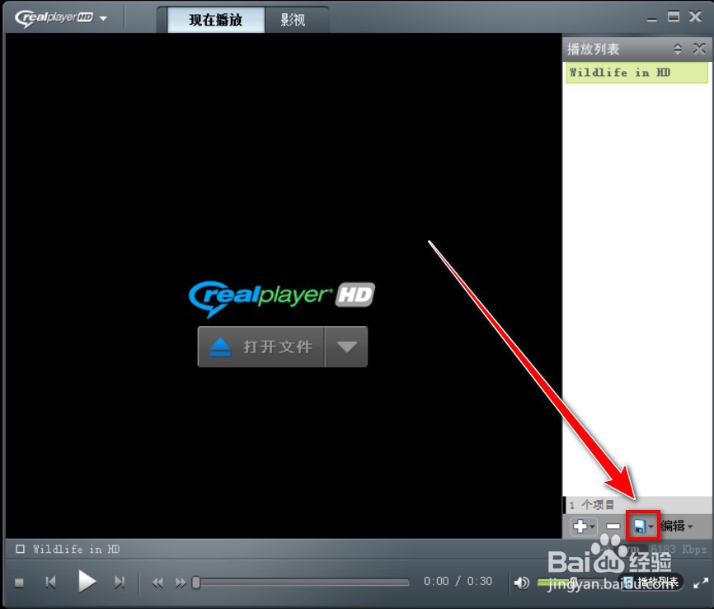Skip to the previous track
This screenshot has height=609, width=714.
[x=50, y=582]
